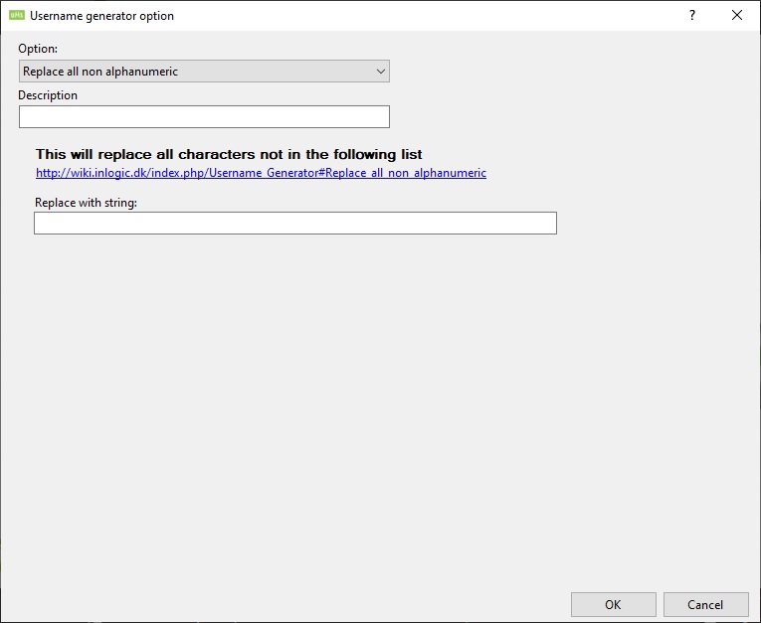Image resolution: width=761 pixels, height=623 pixels.
Task: Expand the Option list using chevron arrow
Action: [380, 71]
